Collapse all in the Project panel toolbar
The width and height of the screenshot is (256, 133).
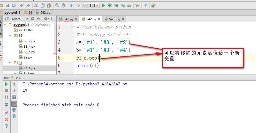click(x=38, y=19)
